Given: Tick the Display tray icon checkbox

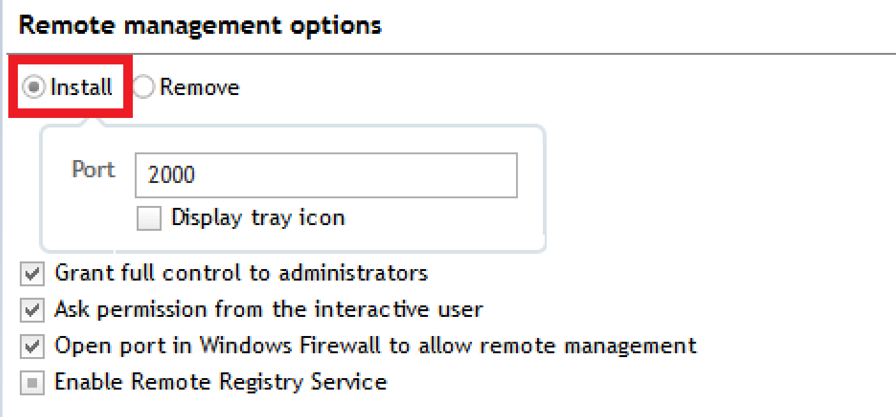Looking at the screenshot, I should [149, 219].
